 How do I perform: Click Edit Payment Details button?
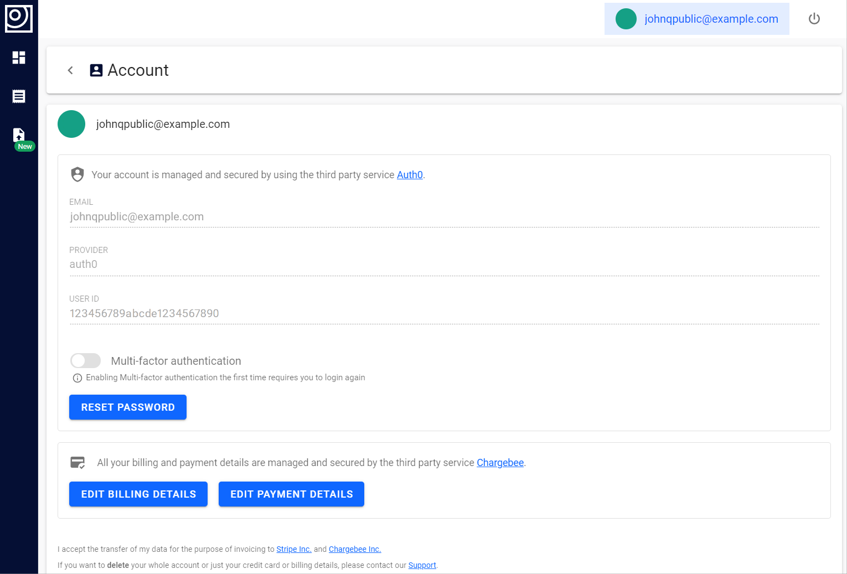click(291, 494)
